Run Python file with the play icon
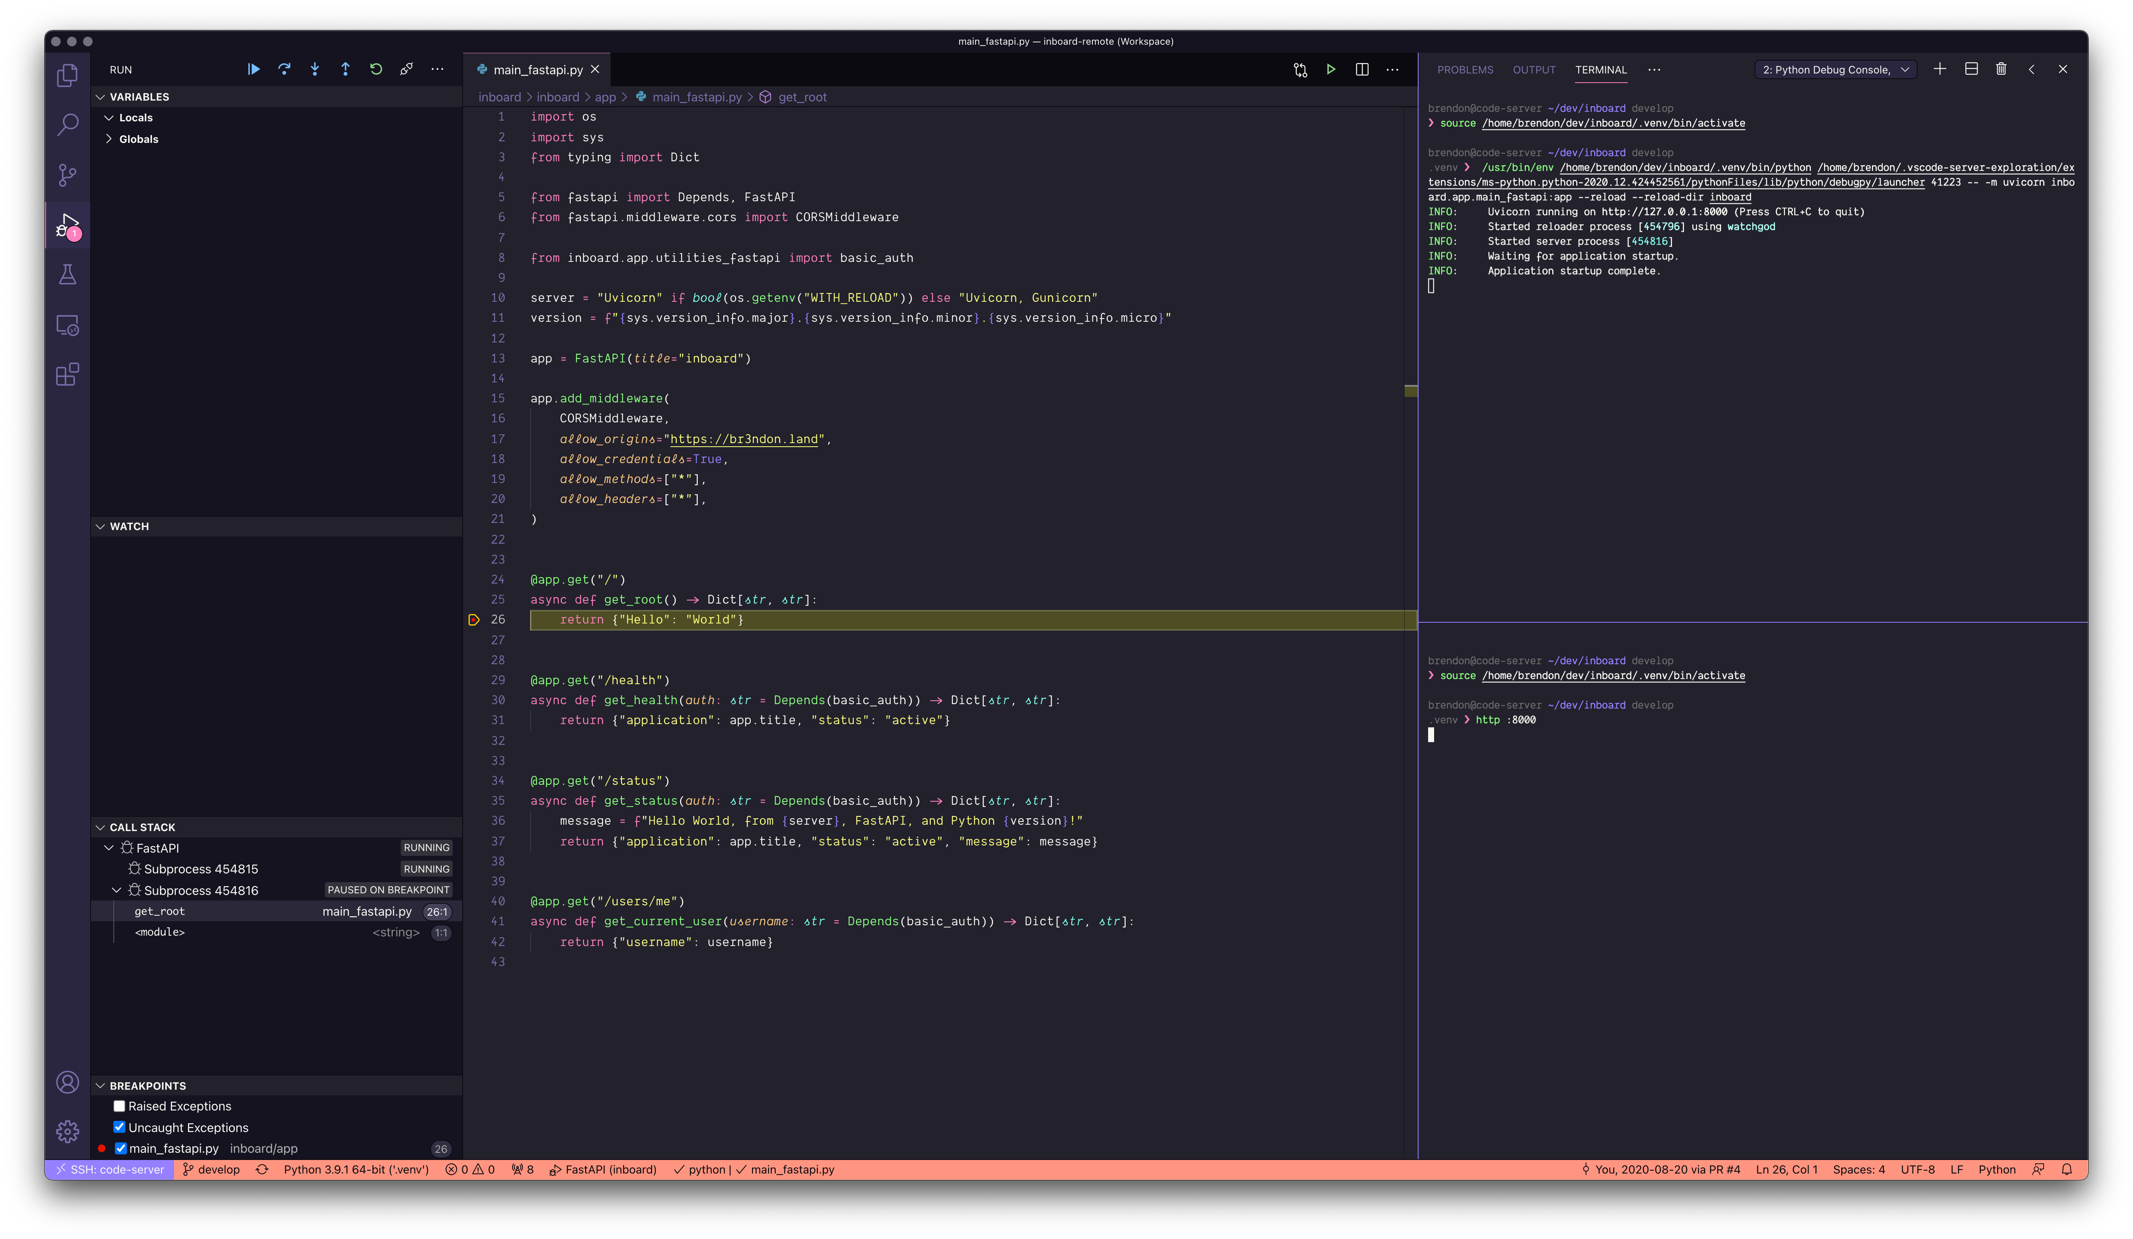 (x=1331, y=69)
